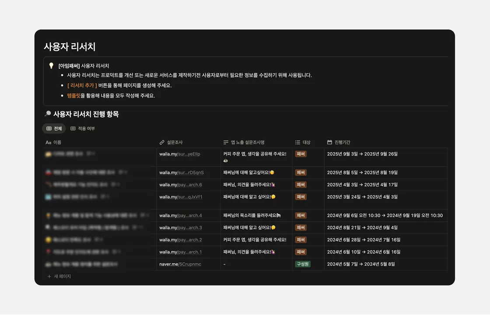Select the green 구성원 tag
The height and width of the screenshot is (315, 490).
(x=303, y=264)
